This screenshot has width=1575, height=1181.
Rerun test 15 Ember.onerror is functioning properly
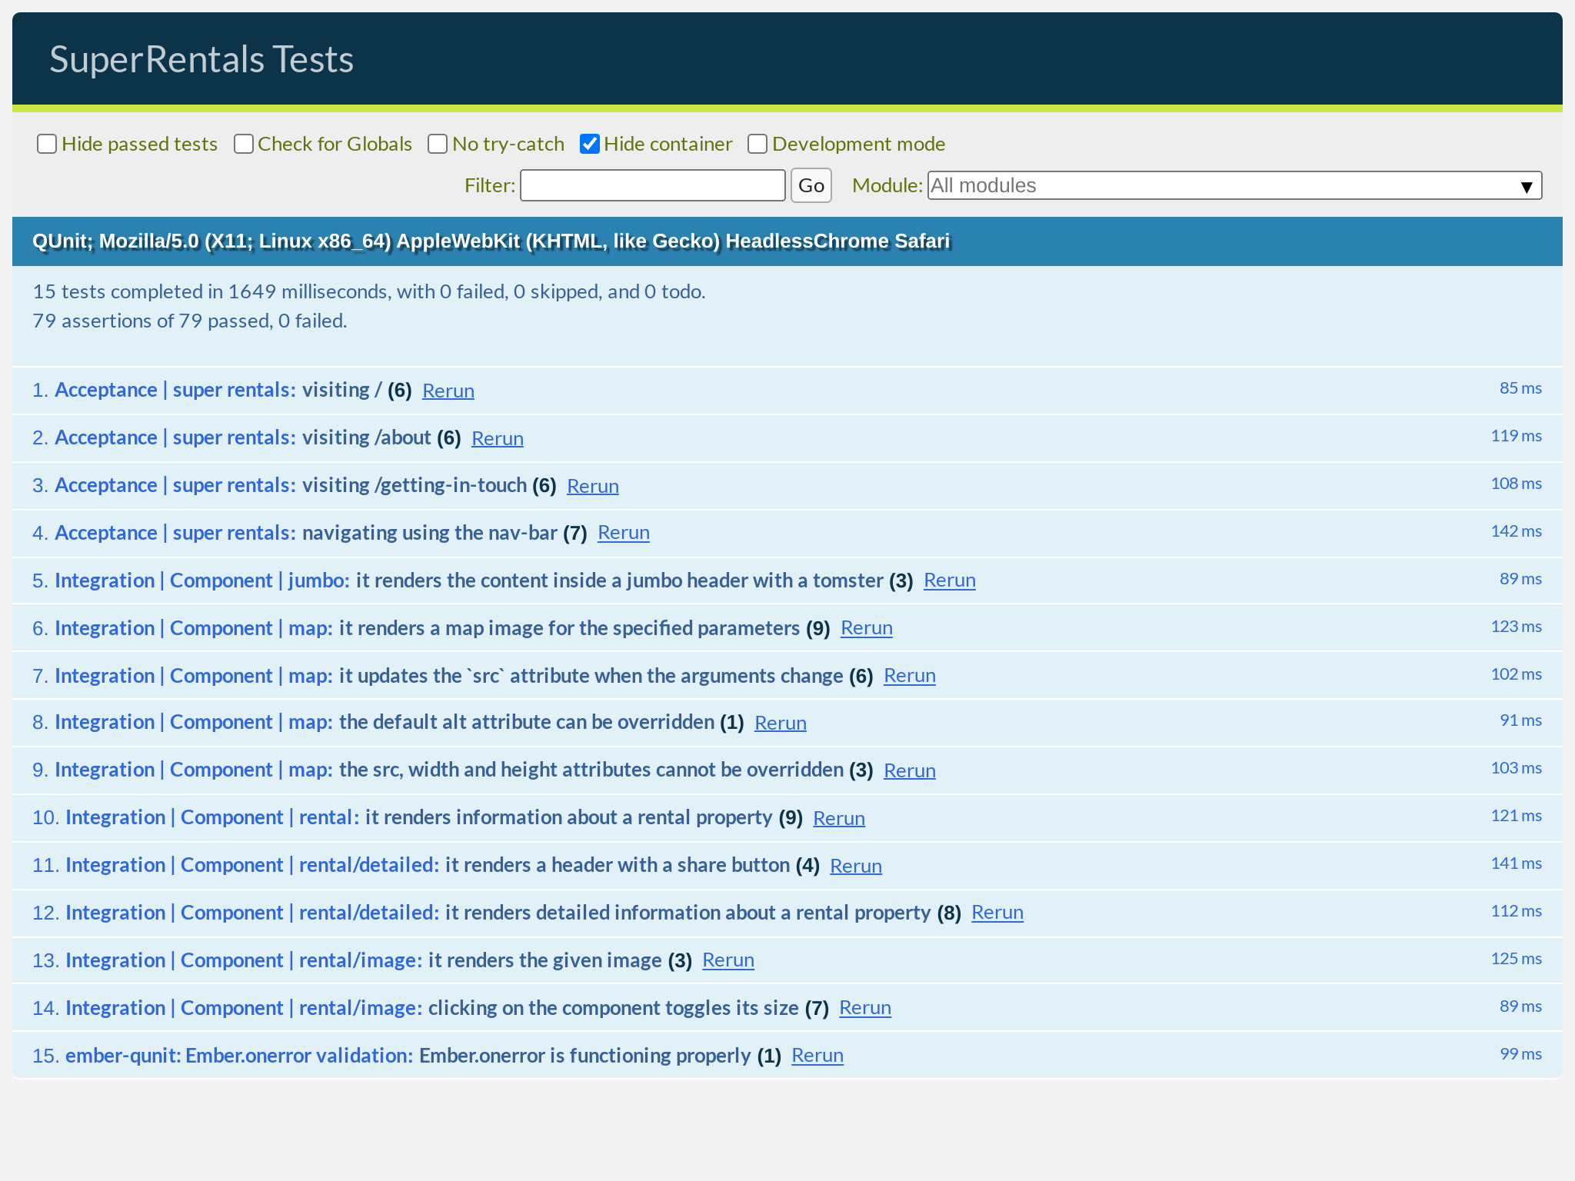pos(817,1056)
